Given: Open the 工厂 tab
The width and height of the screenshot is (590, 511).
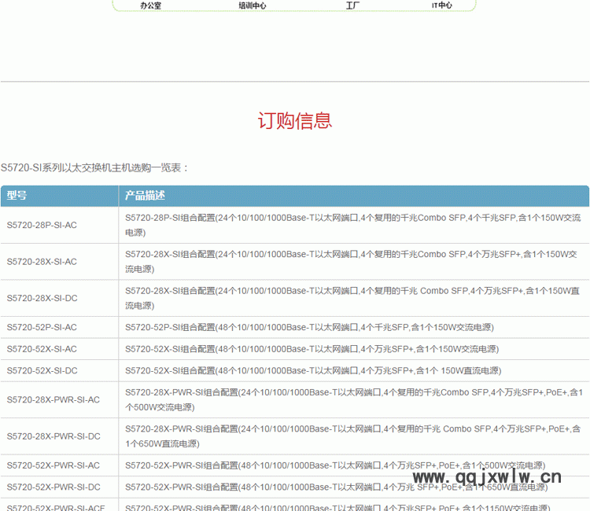Looking at the screenshot, I should tap(353, 6).
